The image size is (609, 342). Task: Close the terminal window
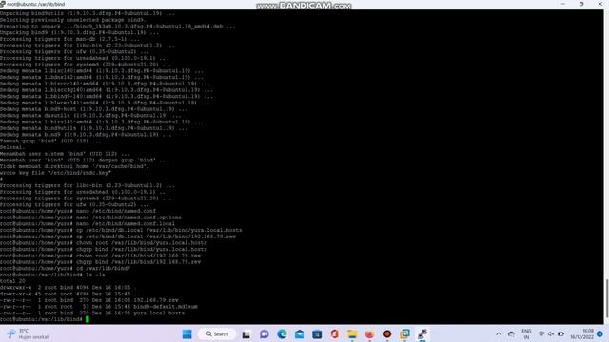coord(599,4)
